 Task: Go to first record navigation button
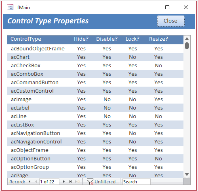pos(29,182)
